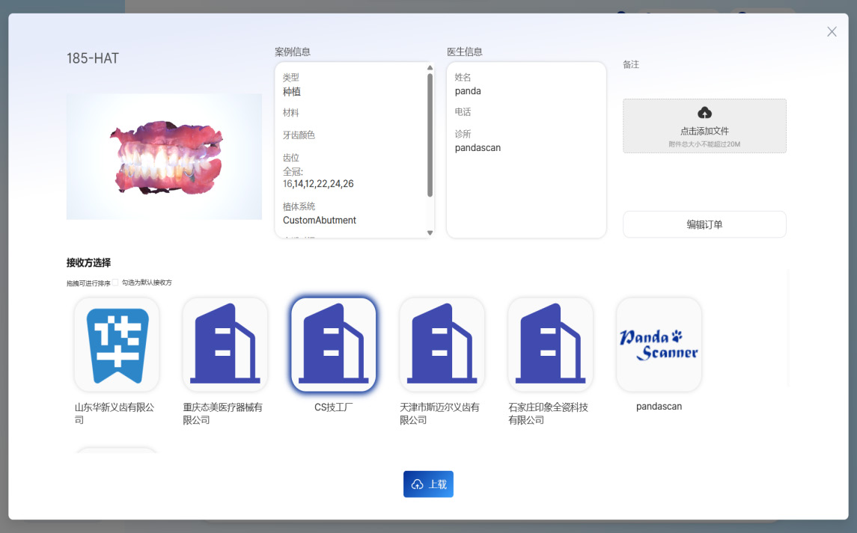Click the cloud upload icon in attachment box
The width and height of the screenshot is (857, 533).
(x=704, y=113)
